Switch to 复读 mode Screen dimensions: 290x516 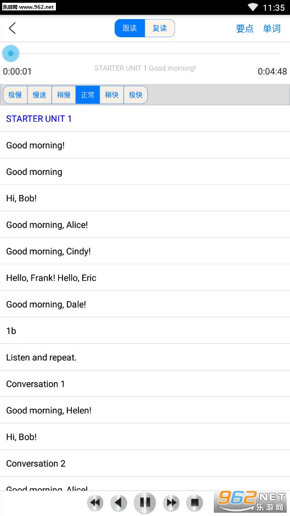pos(160,29)
